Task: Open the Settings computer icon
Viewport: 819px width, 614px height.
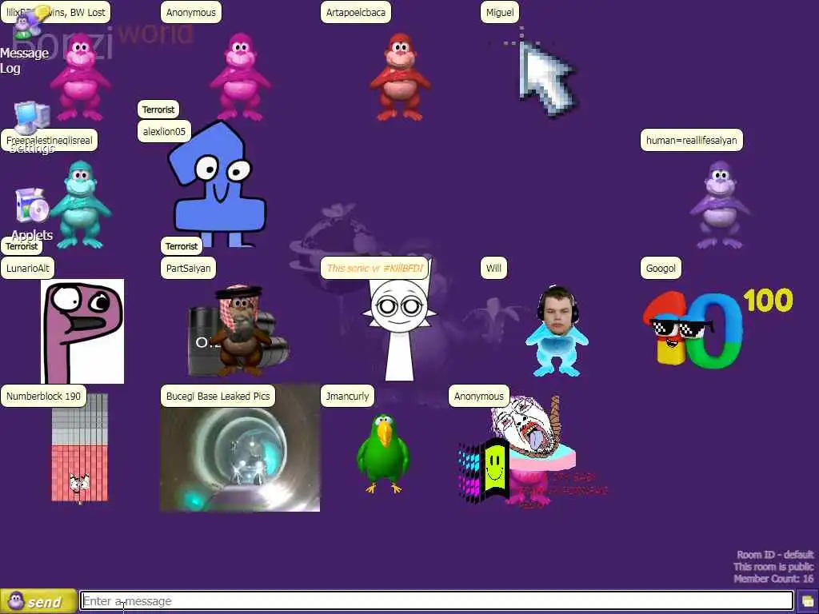Action: pos(31,119)
